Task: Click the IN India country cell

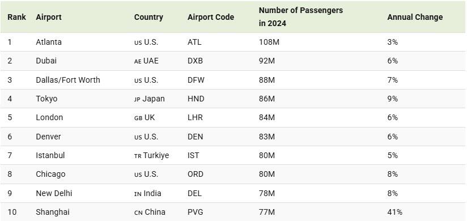Action: [x=147, y=193]
